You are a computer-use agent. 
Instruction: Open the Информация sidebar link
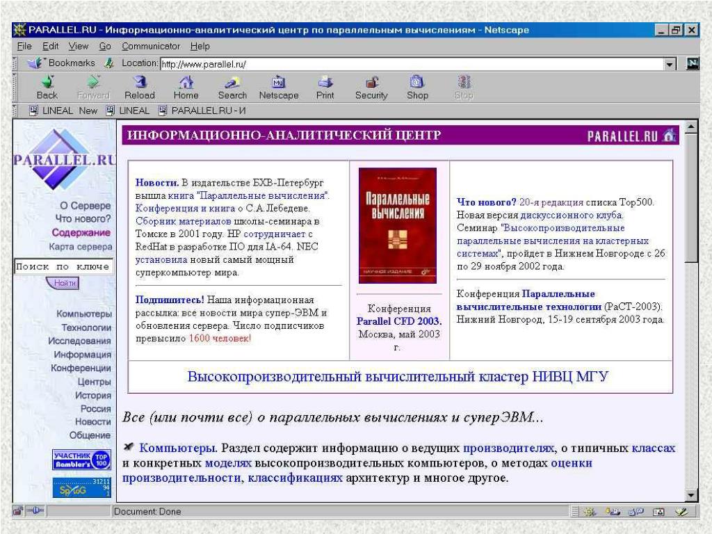[x=83, y=354]
